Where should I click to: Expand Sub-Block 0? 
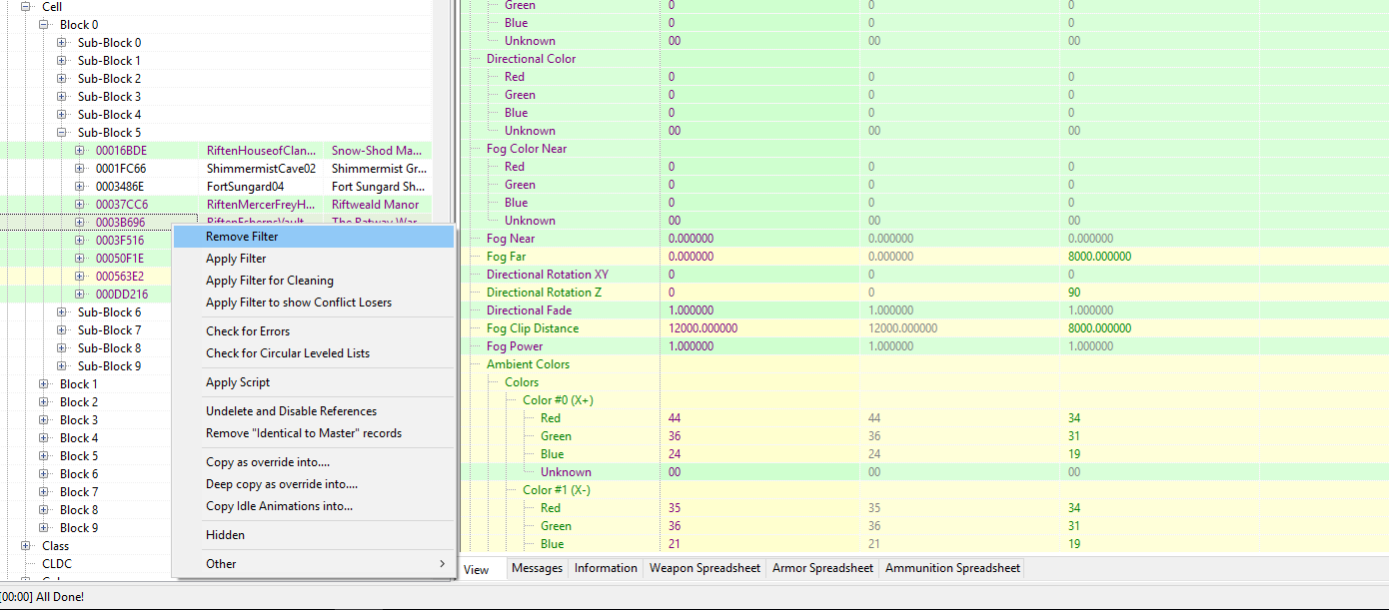click(x=61, y=43)
